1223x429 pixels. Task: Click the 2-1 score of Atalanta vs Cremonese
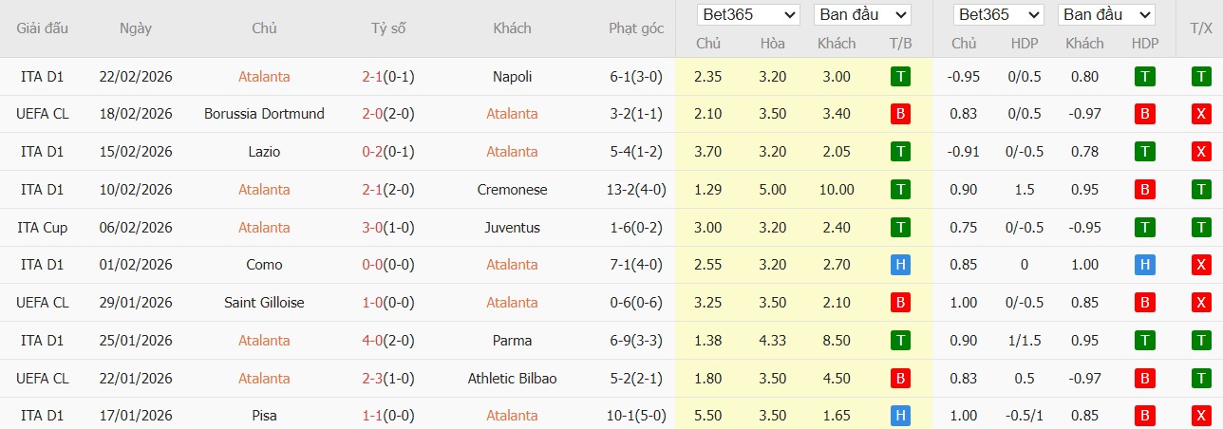click(371, 190)
